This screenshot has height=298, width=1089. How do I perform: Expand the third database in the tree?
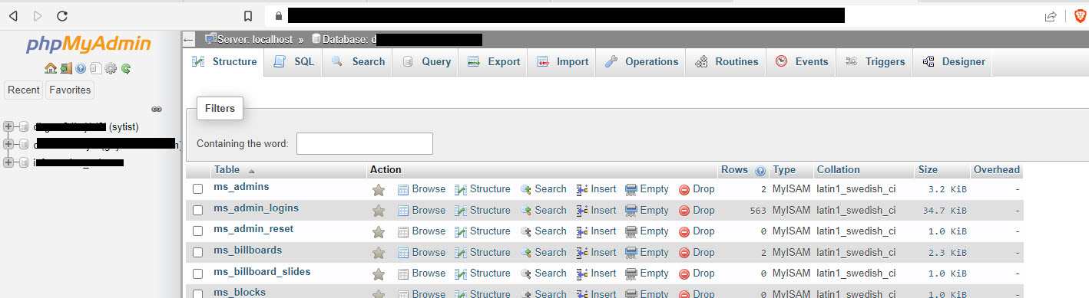(8, 162)
